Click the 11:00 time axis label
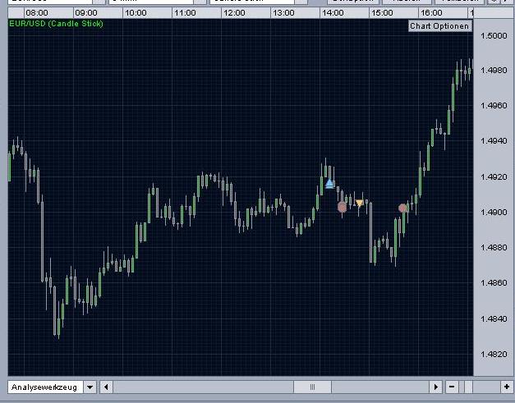Image resolution: width=515 pixels, height=403 pixels. click(x=185, y=13)
